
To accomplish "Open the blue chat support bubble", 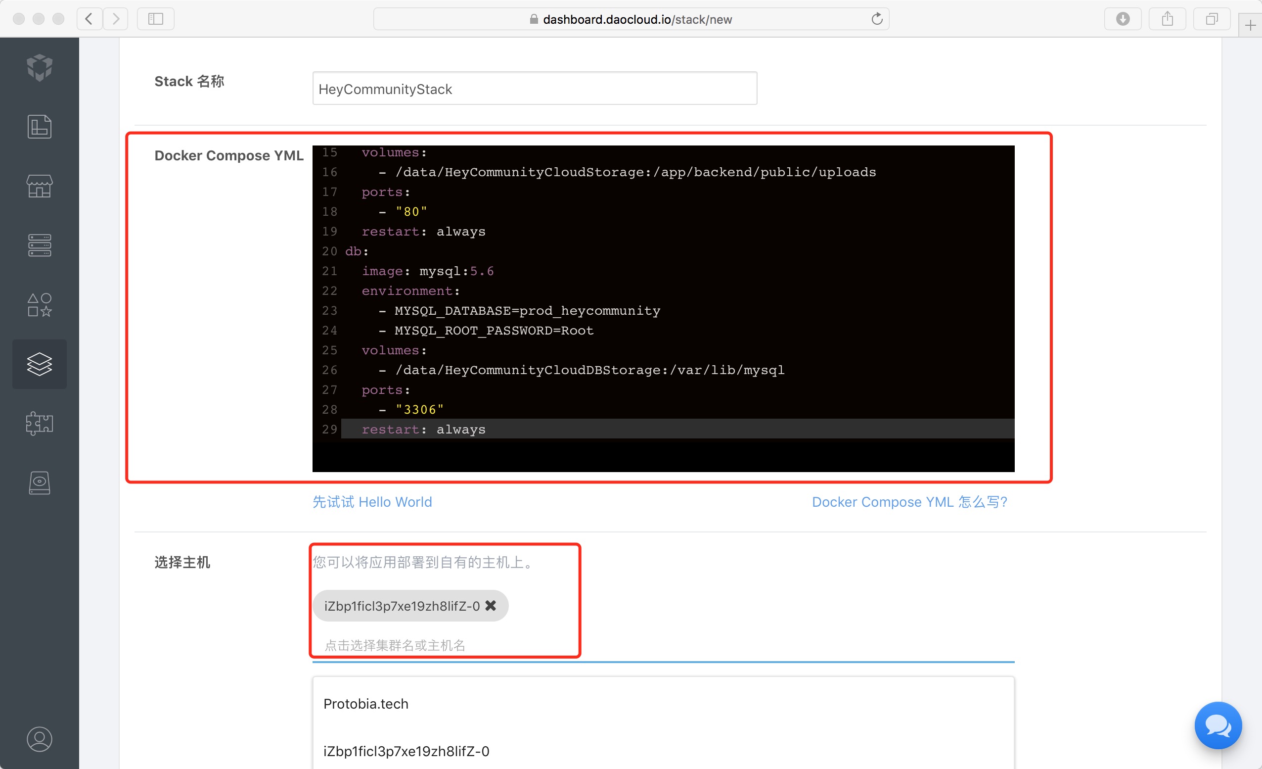I will pyautogui.click(x=1218, y=725).
